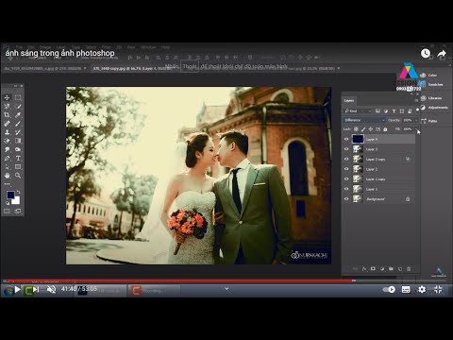Open the Color panel

tap(429, 75)
